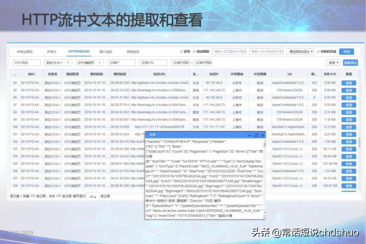Maximize the 文本 popup window
Image resolution: width=366 pixels, height=244 pixels.
tap(256, 136)
